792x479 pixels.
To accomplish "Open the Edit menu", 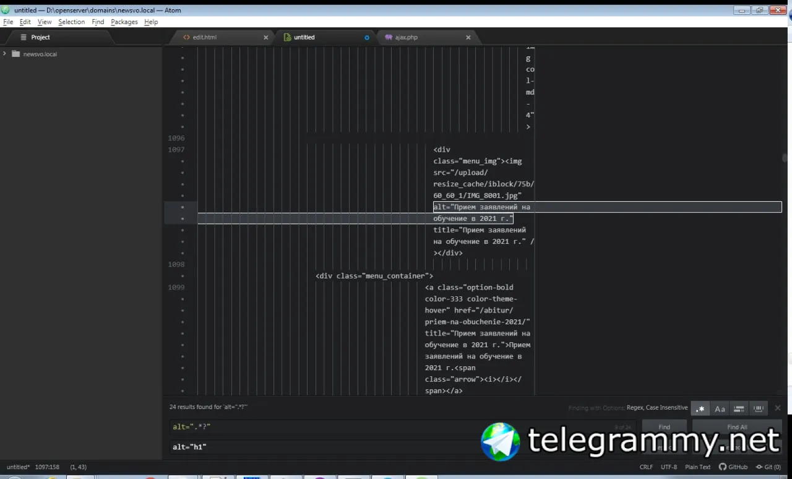I will 25,22.
